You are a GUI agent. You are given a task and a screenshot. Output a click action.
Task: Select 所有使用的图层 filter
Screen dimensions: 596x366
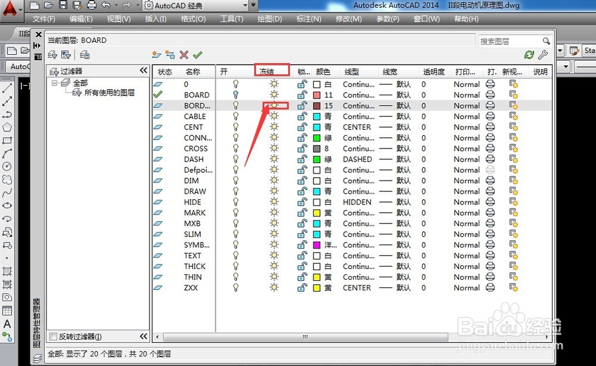109,92
